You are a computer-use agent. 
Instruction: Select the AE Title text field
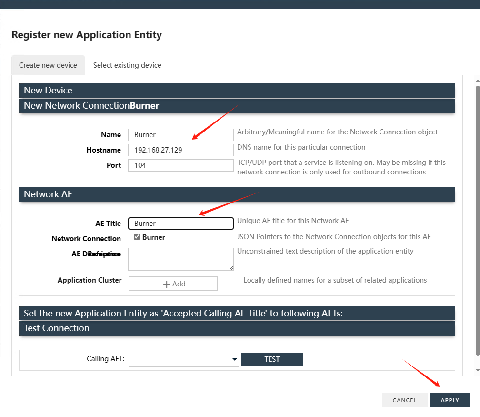coord(180,224)
